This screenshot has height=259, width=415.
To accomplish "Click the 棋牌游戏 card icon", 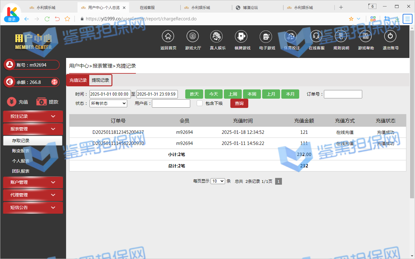I will [x=242, y=36].
